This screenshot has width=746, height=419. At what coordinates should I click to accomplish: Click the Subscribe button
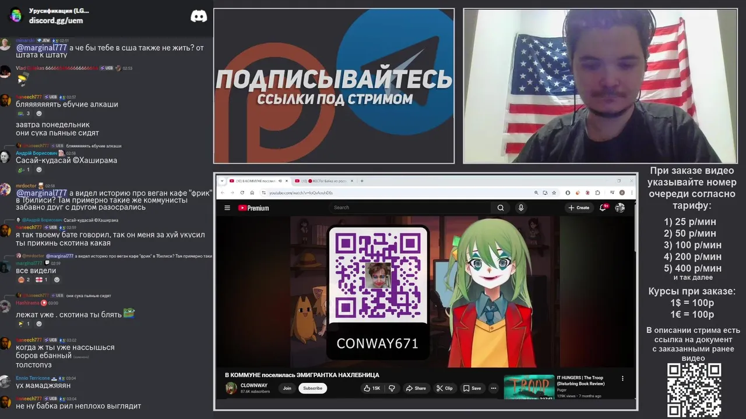[312, 388]
